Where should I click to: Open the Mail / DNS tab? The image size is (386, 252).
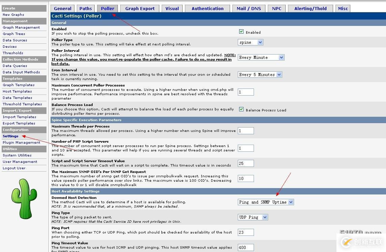tap(249, 8)
